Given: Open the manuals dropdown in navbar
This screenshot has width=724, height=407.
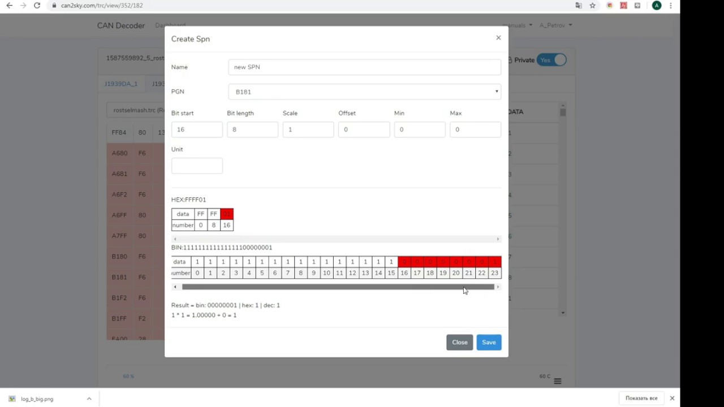Looking at the screenshot, I should click(x=517, y=25).
